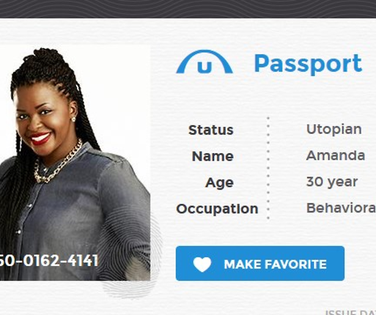Click the number ending 0162-4141 on photo

click(x=49, y=261)
